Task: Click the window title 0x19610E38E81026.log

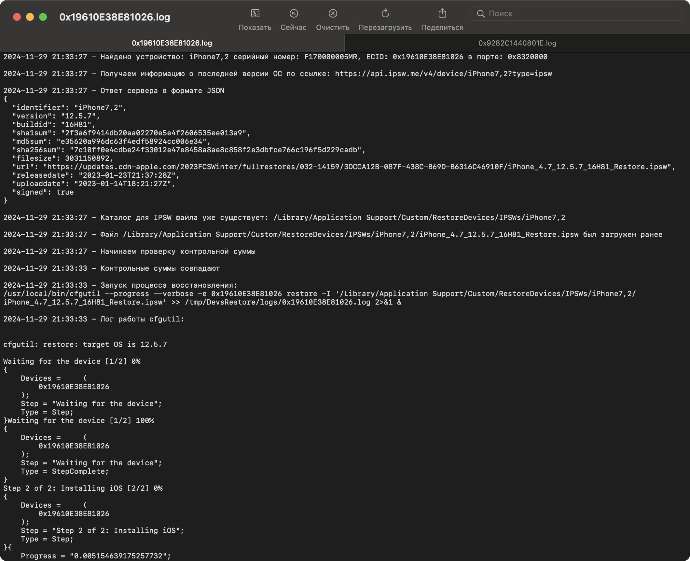Action: click(x=115, y=17)
